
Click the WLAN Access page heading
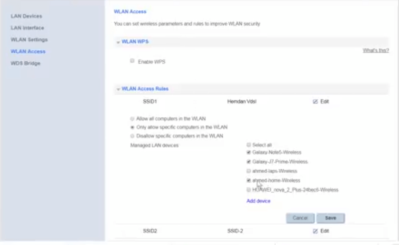tap(130, 11)
